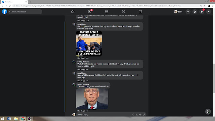Click the Facebook logo
215x121 pixels.
(x=4, y=12)
